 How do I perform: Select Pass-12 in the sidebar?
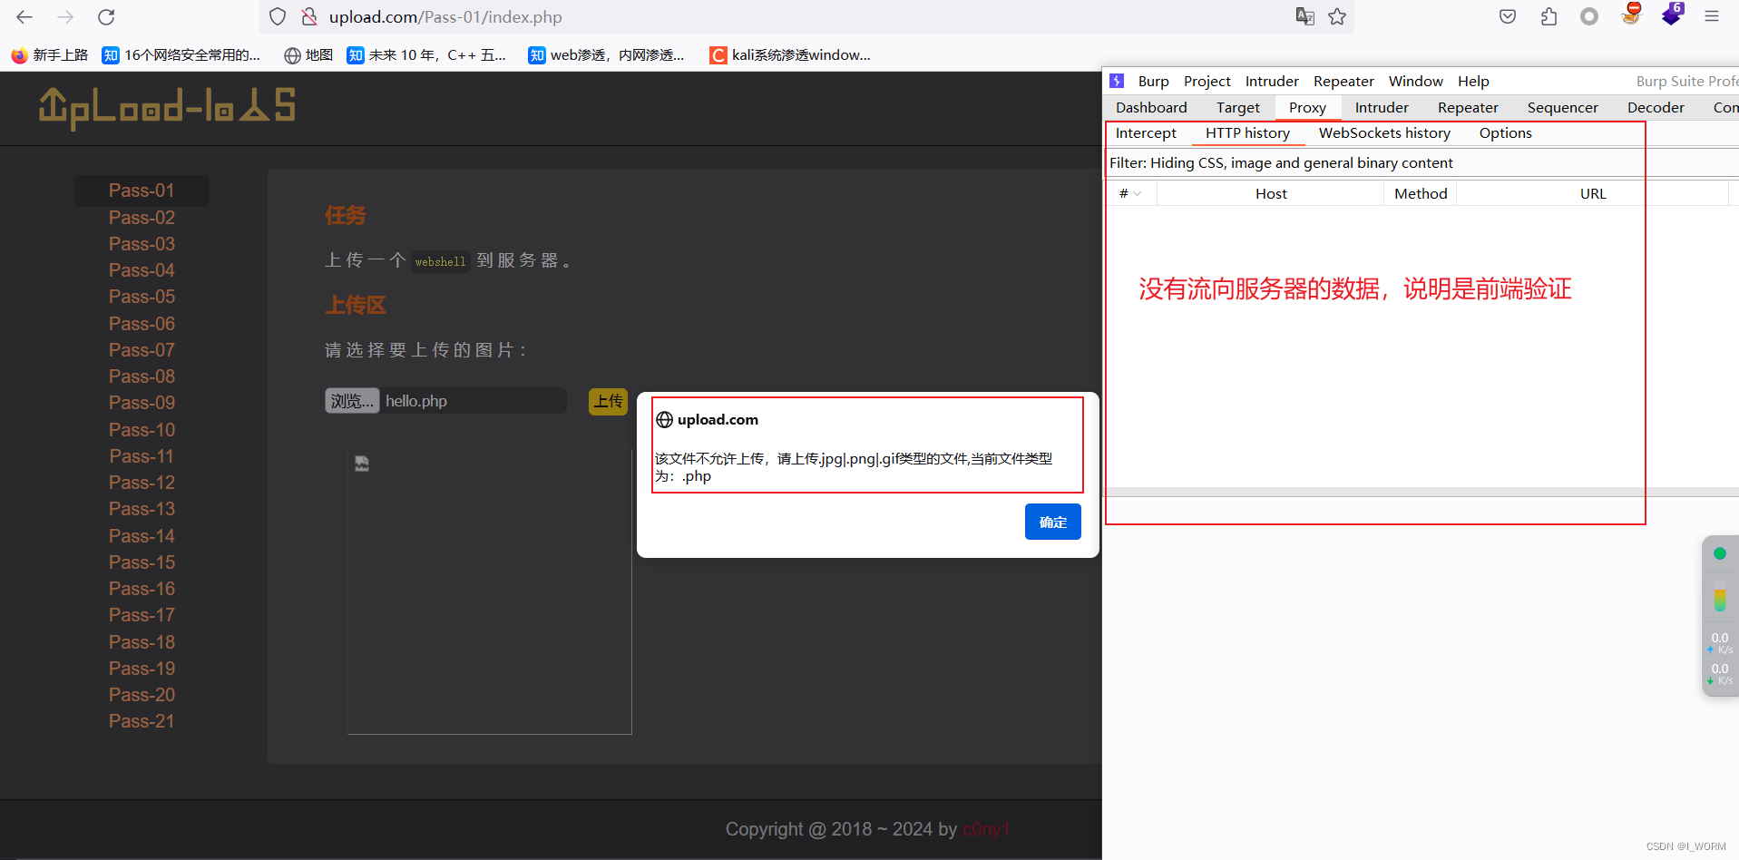[x=142, y=483]
